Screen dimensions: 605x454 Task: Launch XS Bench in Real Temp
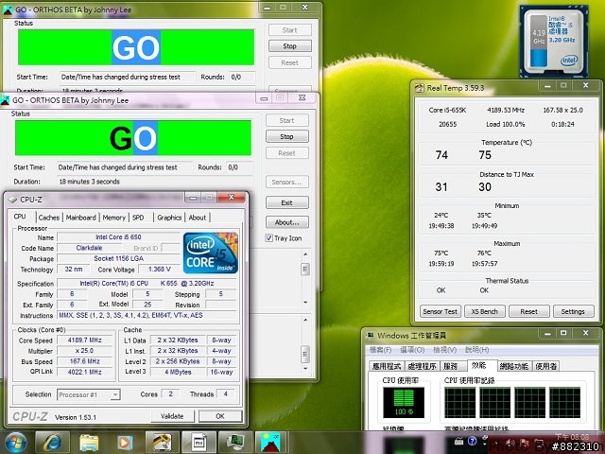(x=484, y=311)
